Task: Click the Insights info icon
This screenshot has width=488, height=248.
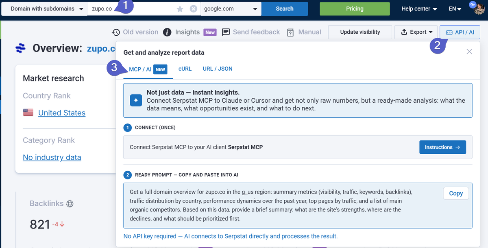Action: coord(167,32)
